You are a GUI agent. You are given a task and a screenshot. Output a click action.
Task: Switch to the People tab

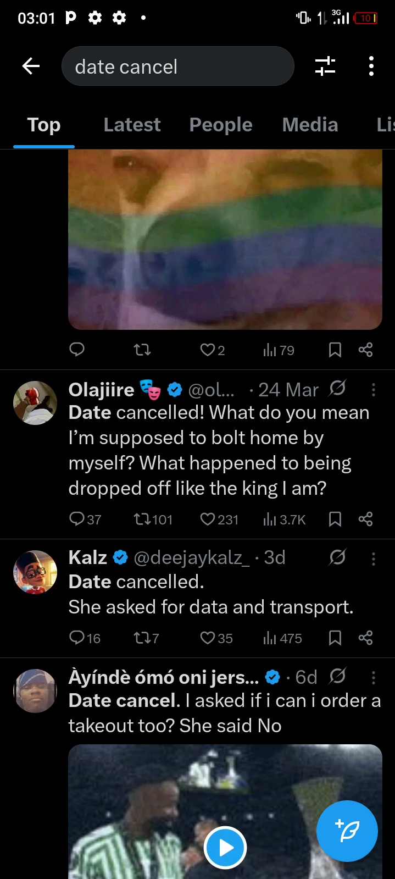click(x=221, y=125)
